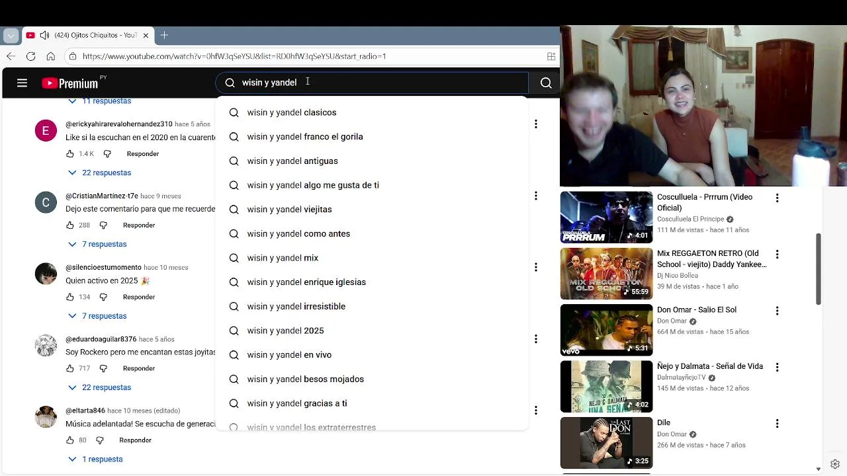847x476 pixels.
Task: Click the extensions icon in address bar
Action: tap(551, 56)
